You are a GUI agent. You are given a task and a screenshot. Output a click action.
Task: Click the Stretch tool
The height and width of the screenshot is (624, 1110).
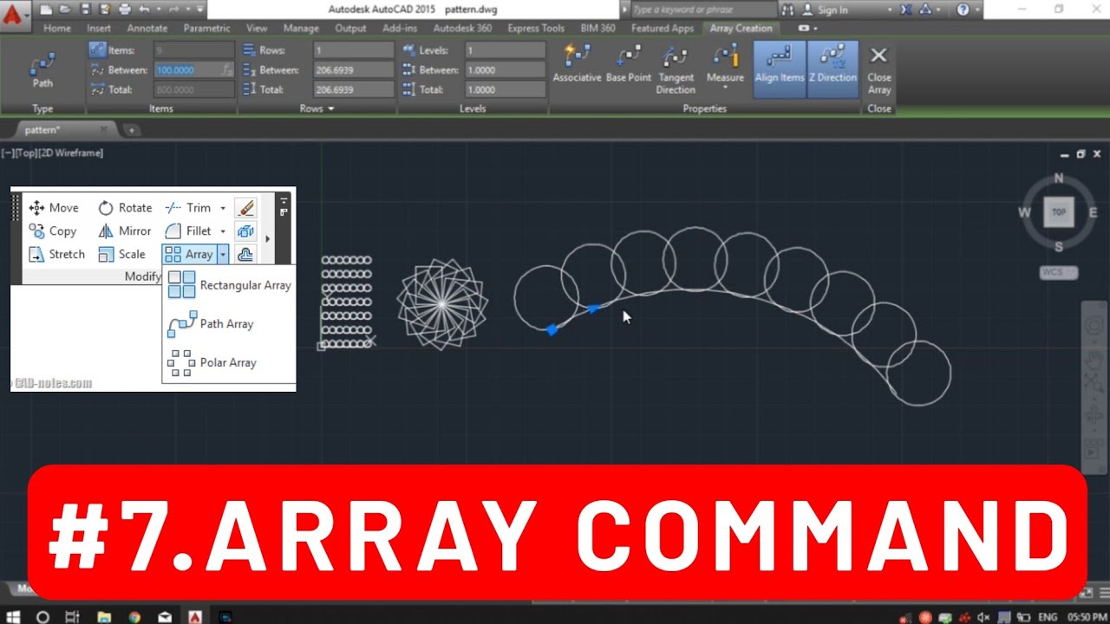tap(57, 254)
